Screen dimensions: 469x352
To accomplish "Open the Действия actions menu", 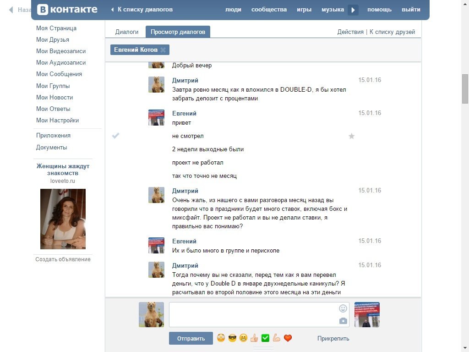I will click(350, 32).
